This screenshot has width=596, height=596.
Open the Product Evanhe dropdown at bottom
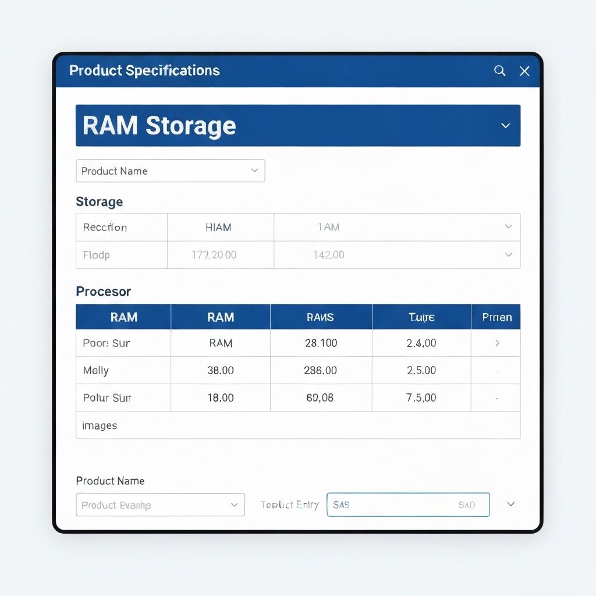point(160,505)
